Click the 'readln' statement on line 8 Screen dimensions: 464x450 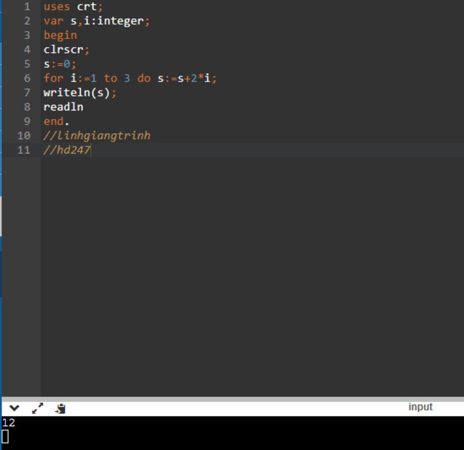(63, 107)
